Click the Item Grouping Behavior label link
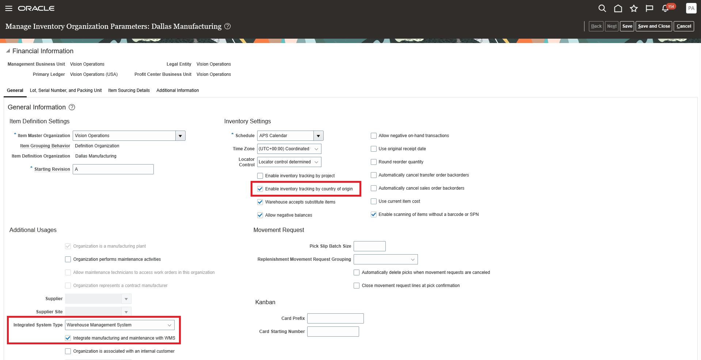 [45, 146]
